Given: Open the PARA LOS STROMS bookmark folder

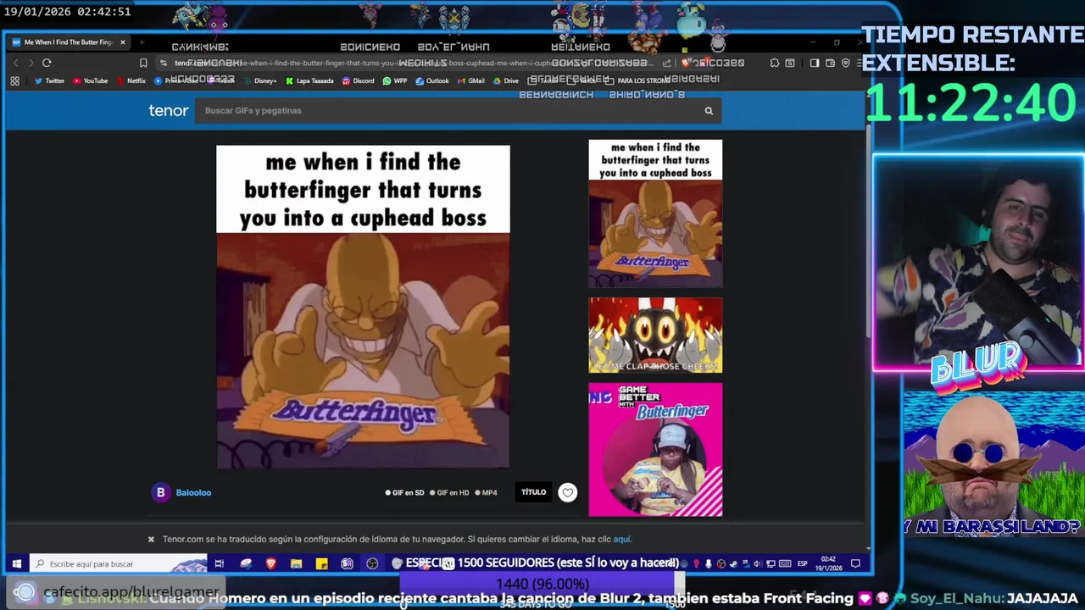Looking at the screenshot, I should pyautogui.click(x=637, y=81).
